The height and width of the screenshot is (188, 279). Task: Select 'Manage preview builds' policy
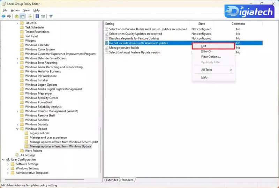pos(124,48)
